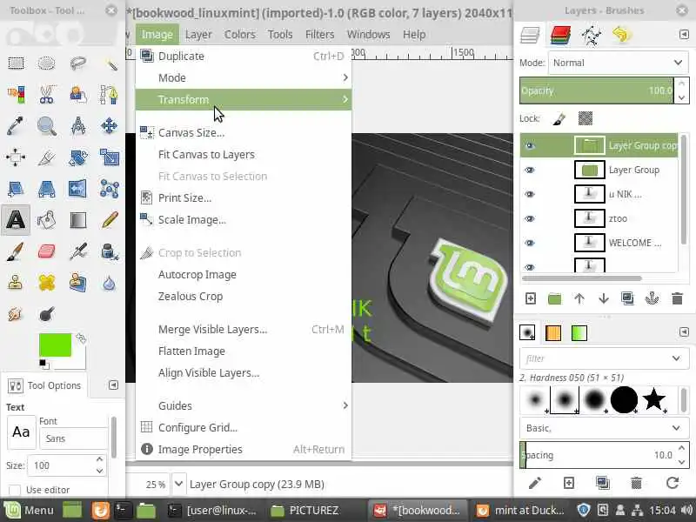Viewport: 696px width, 522px height.
Task: Select the Color Picker eyedropper tool
Action: 16,126
